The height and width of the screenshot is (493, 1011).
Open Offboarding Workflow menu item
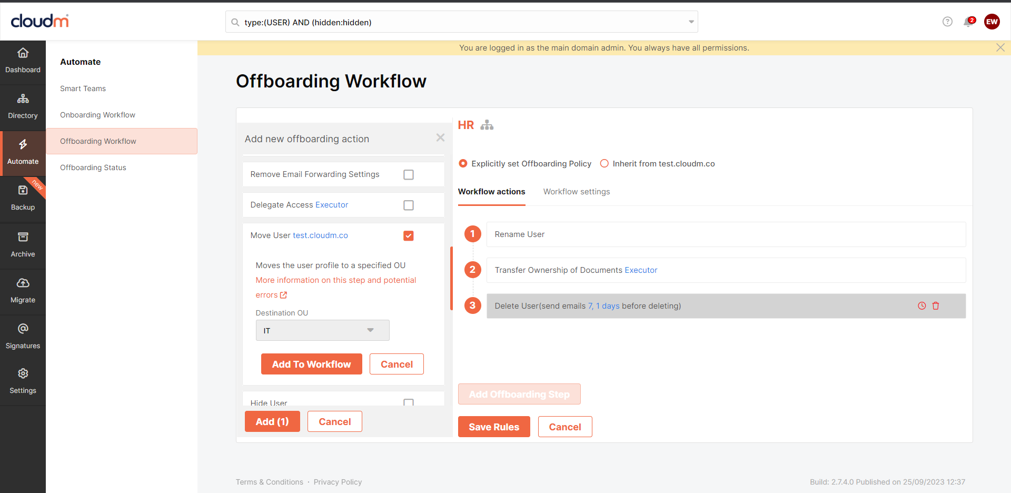coord(122,141)
